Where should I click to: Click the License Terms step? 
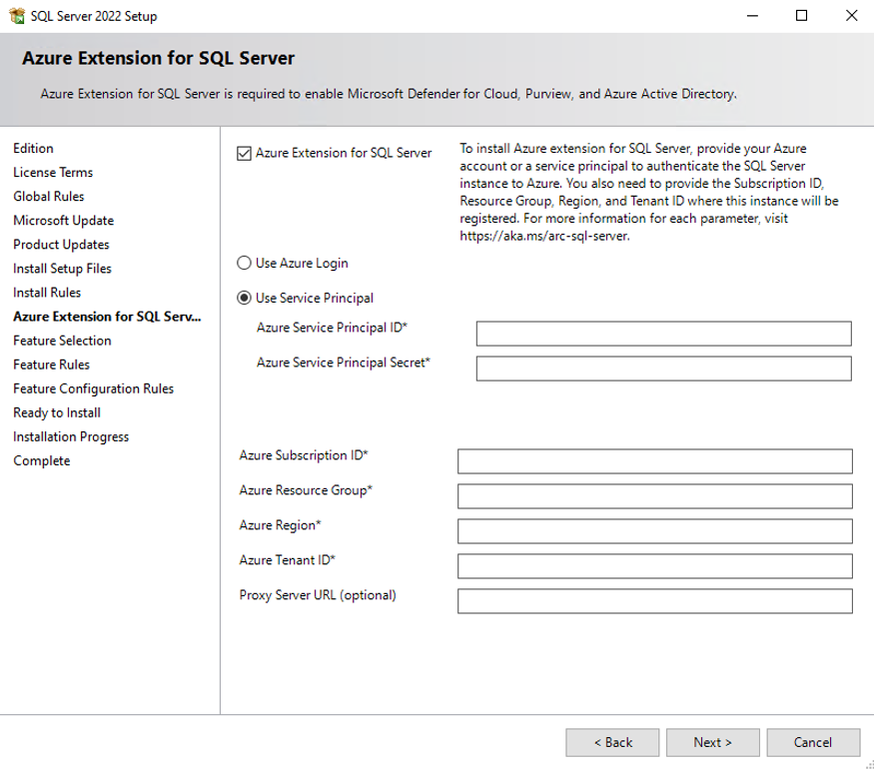pos(53,173)
